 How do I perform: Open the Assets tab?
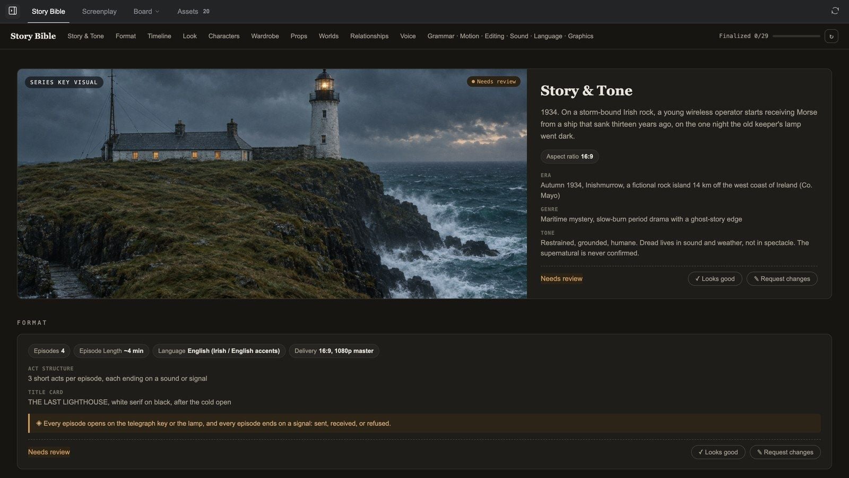(x=193, y=11)
